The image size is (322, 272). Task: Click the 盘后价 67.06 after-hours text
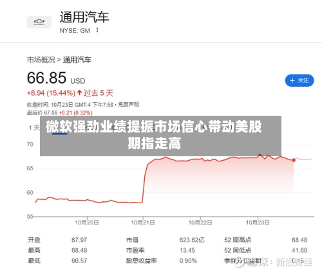pyautogui.click(x=42, y=113)
